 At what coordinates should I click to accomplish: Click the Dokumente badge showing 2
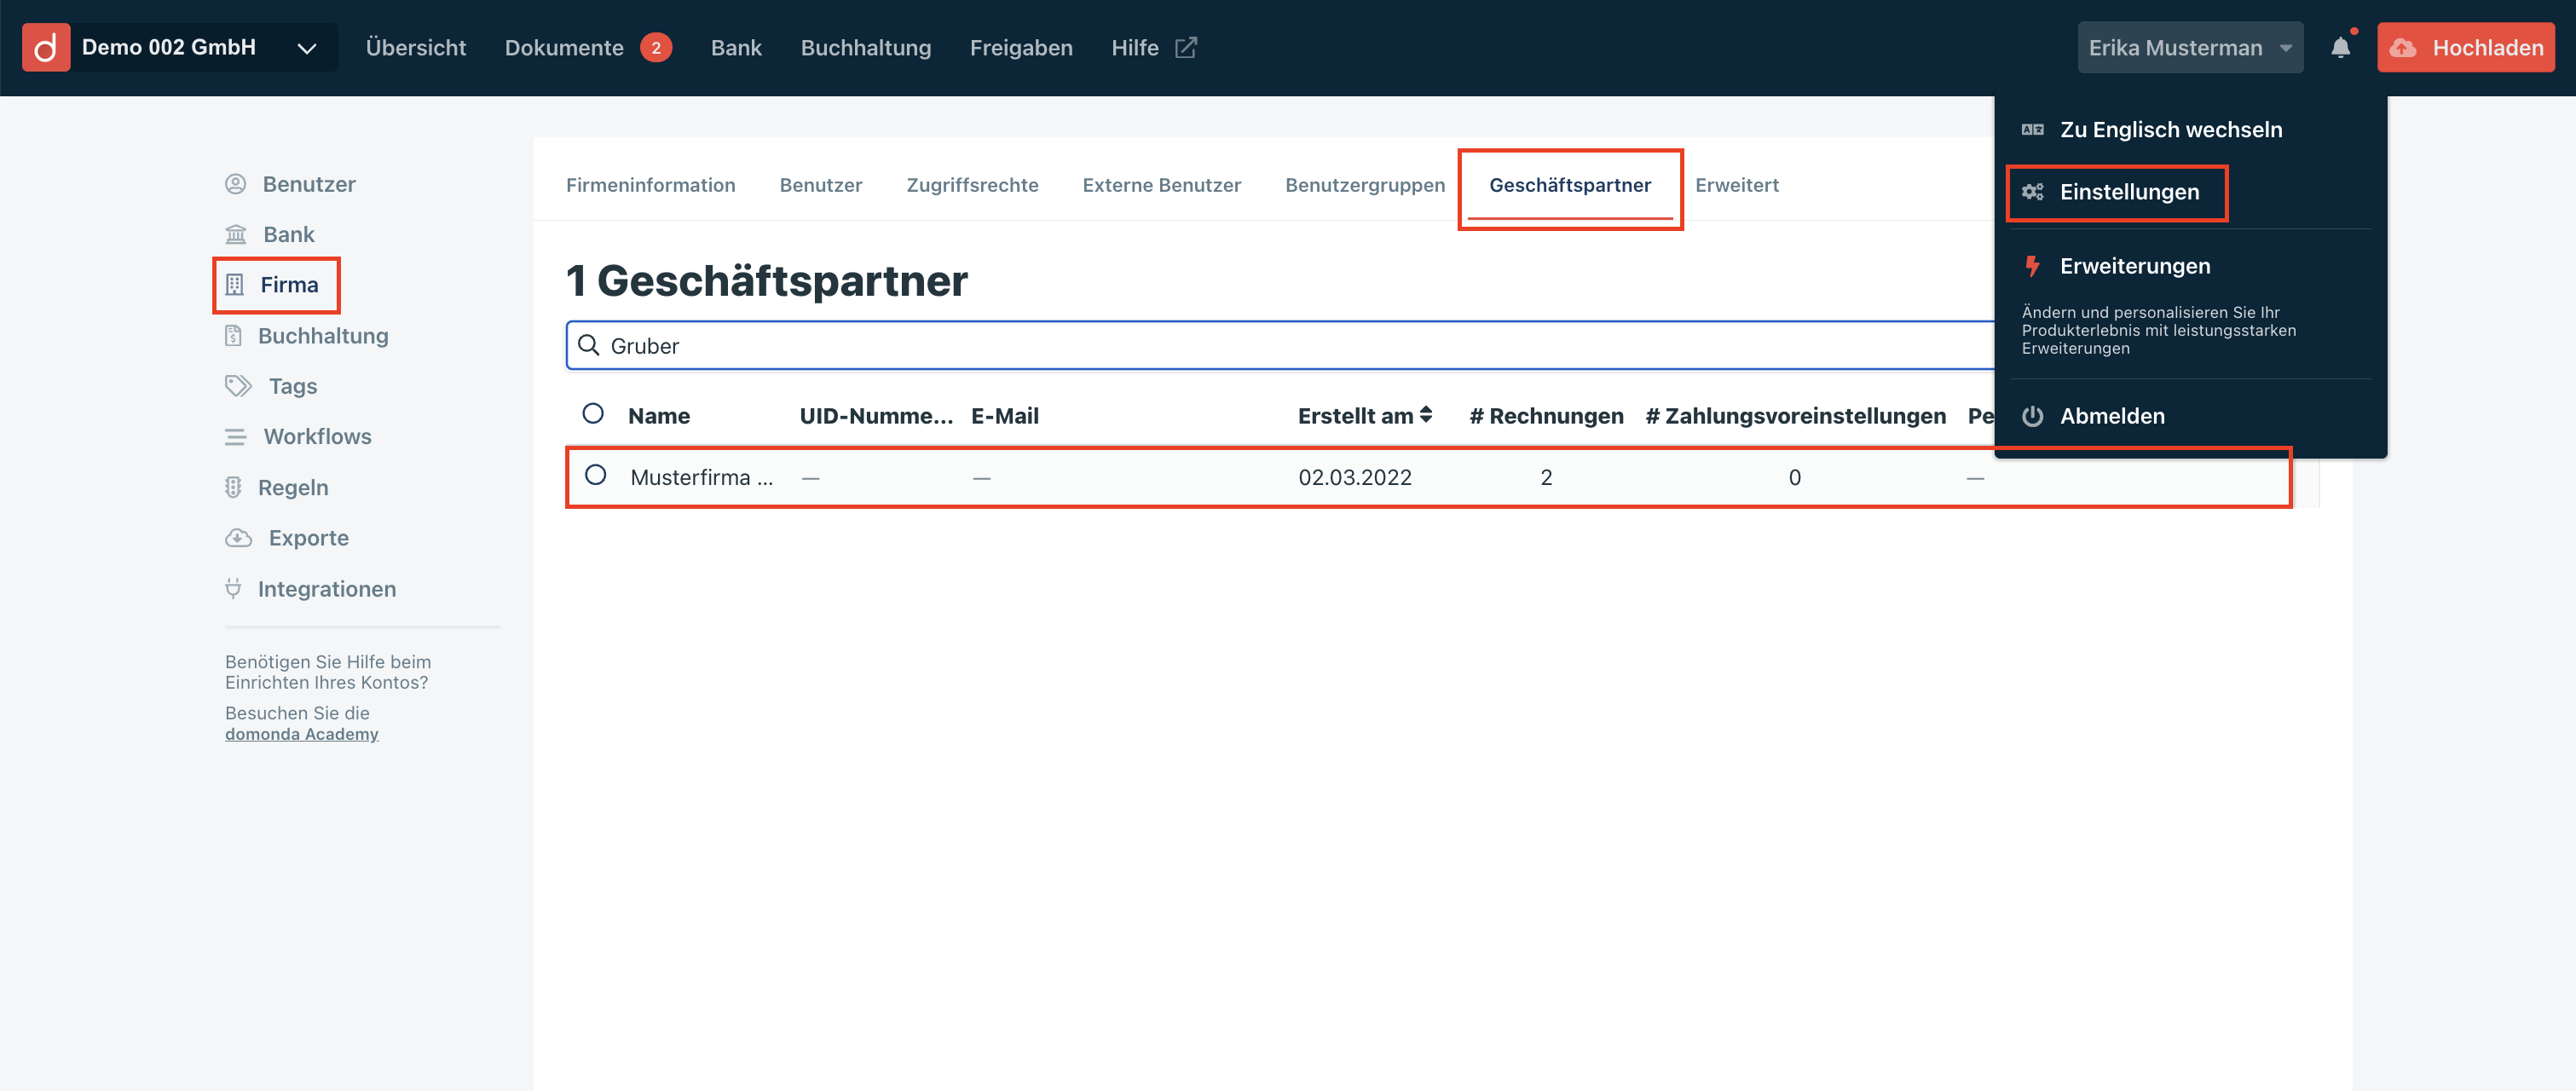pos(656,47)
